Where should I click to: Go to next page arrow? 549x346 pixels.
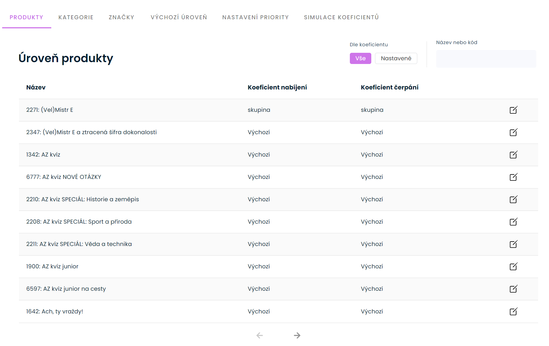point(297,335)
